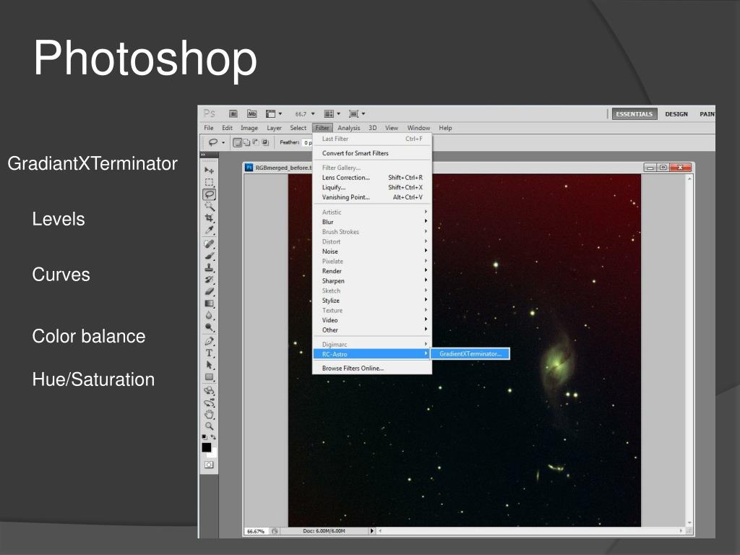The image size is (740, 555).
Task: Expand the Sharpen filter submenu
Action: [372, 281]
